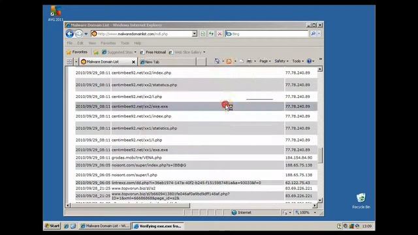The image size is (418, 235).
Task: Open the recent pages dropdown arrow
Action: 86,34
